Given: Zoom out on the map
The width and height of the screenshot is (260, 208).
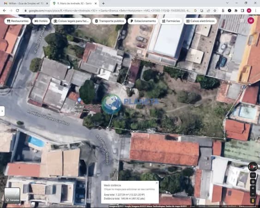Looking at the screenshot, I should pos(253,194).
